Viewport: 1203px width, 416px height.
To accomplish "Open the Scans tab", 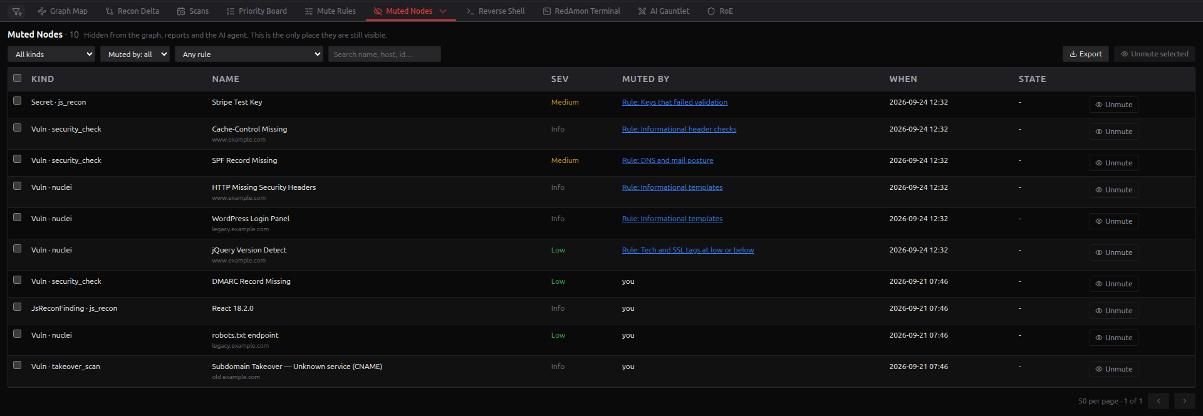I will (193, 11).
